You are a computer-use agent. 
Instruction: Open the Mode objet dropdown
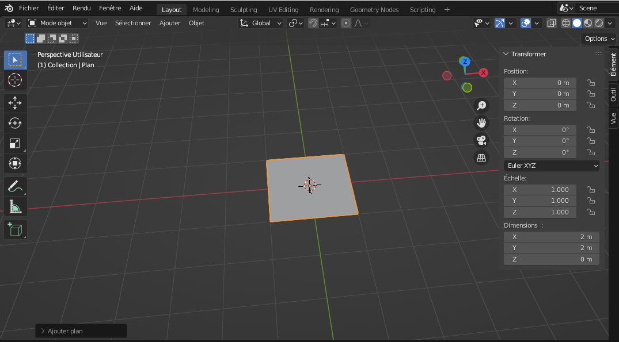point(58,23)
